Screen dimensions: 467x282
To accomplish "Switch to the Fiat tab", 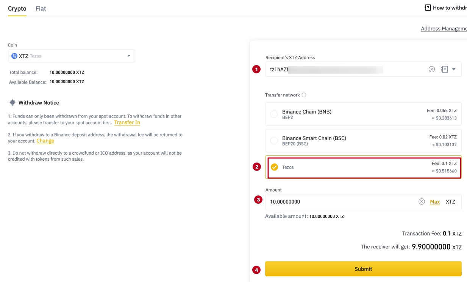I will (x=41, y=8).
